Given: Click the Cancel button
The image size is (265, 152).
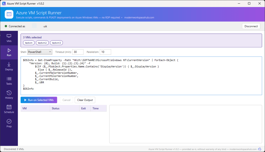Looking at the screenshot, I should click(x=67, y=100).
